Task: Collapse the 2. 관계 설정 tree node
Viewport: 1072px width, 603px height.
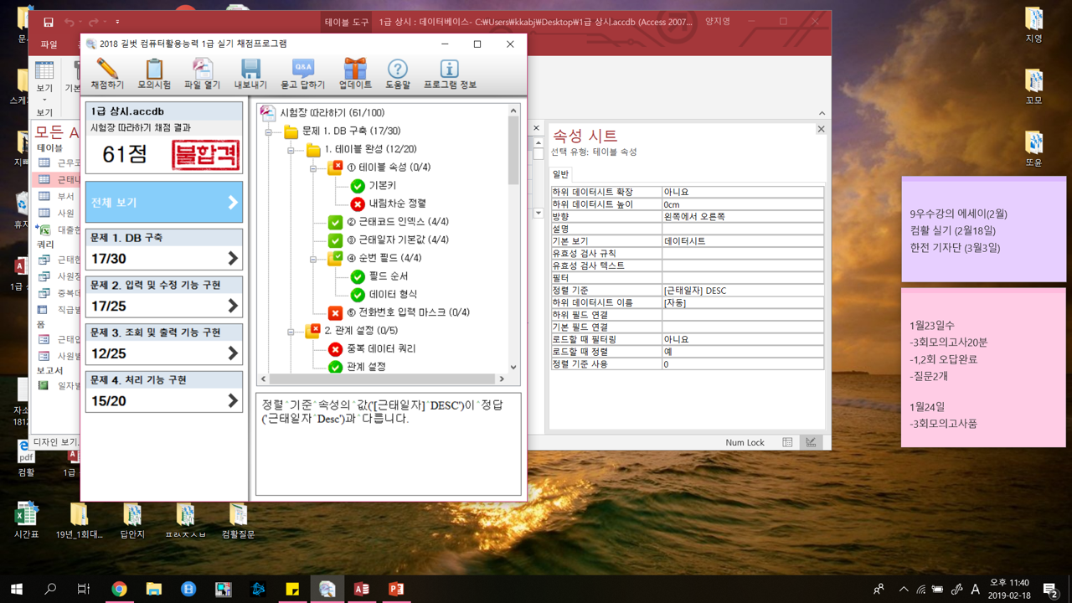Action: point(291,331)
